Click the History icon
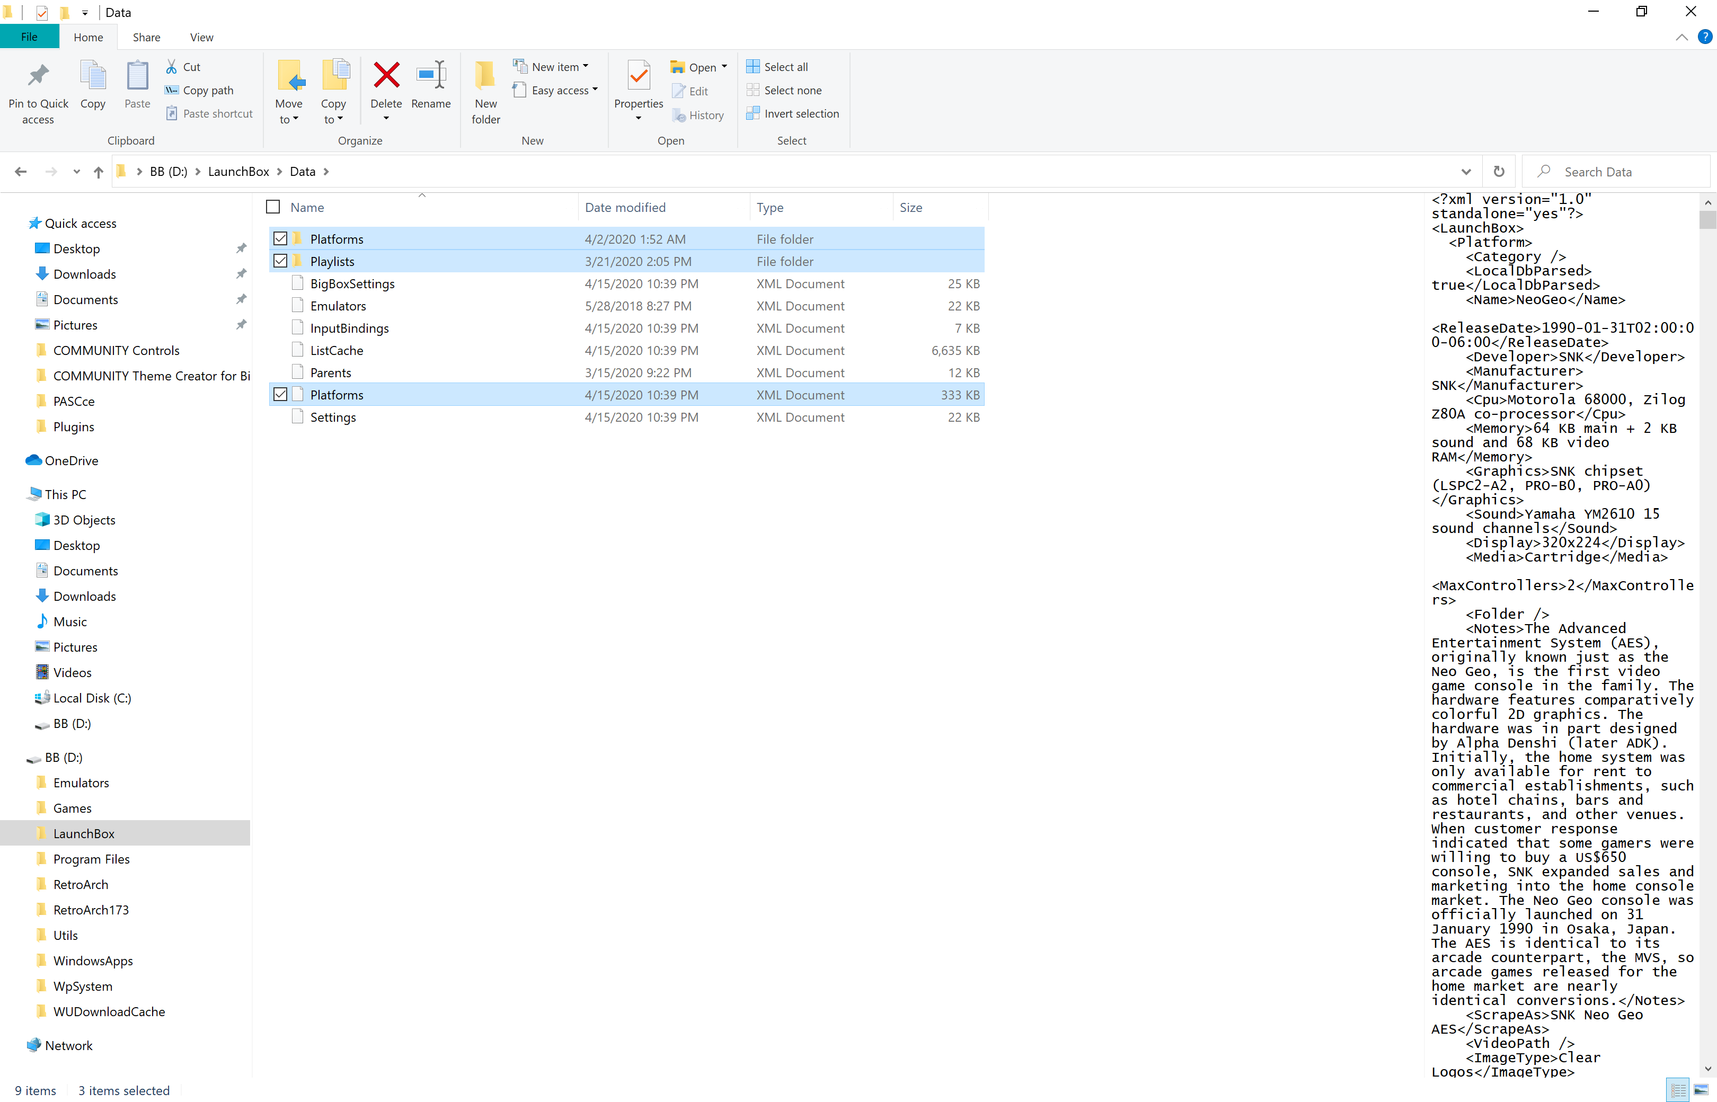 pos(678,115)
